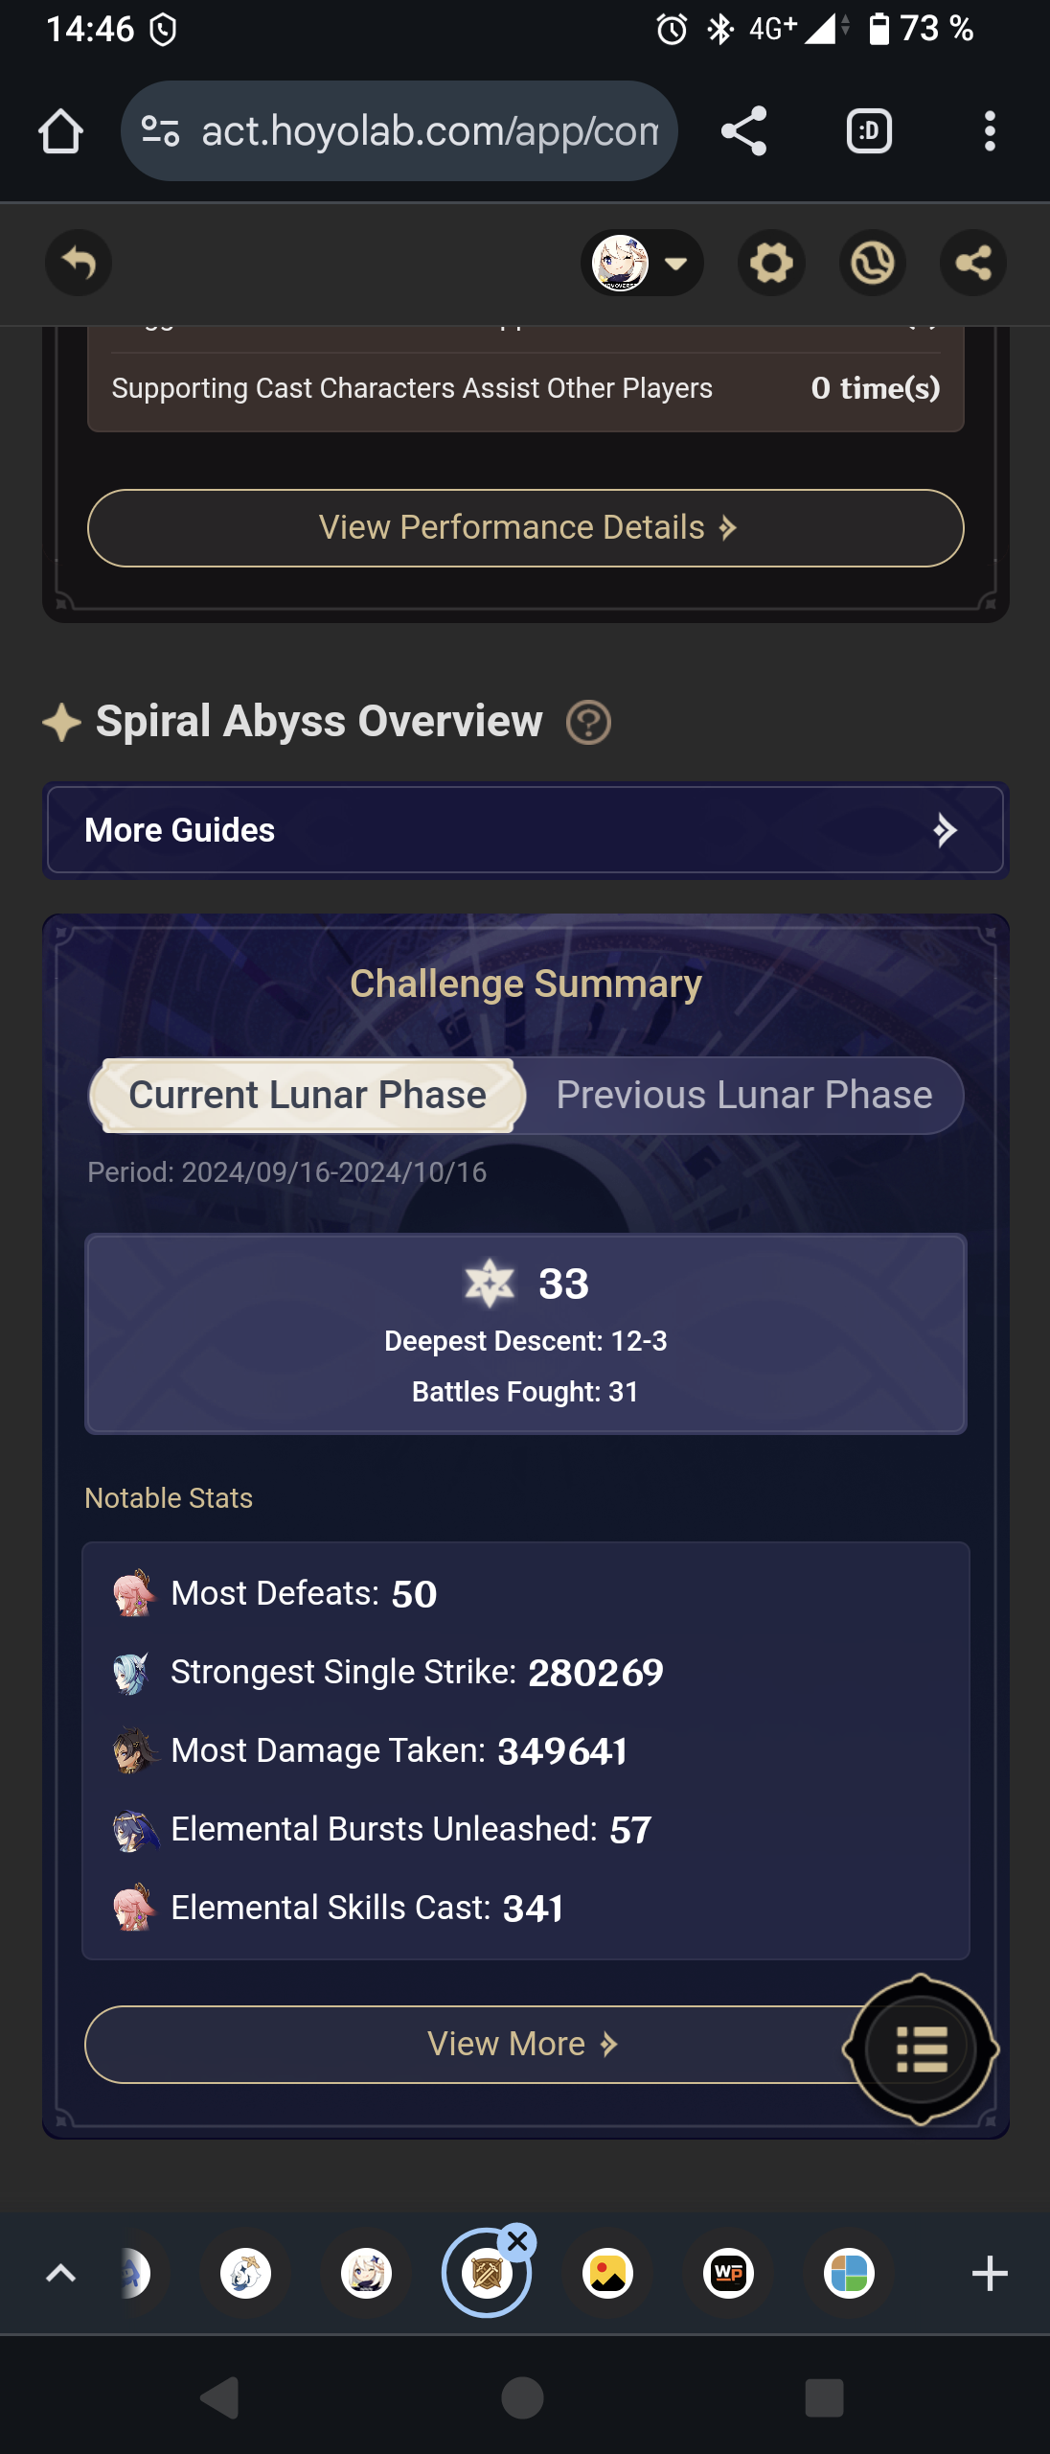Viewport: 1050px width, 2454px height.
Task: Select the Current Lunar Phase tab
Action: [308, 1096]
